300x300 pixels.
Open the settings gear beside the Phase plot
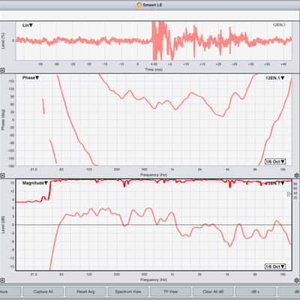297,175
